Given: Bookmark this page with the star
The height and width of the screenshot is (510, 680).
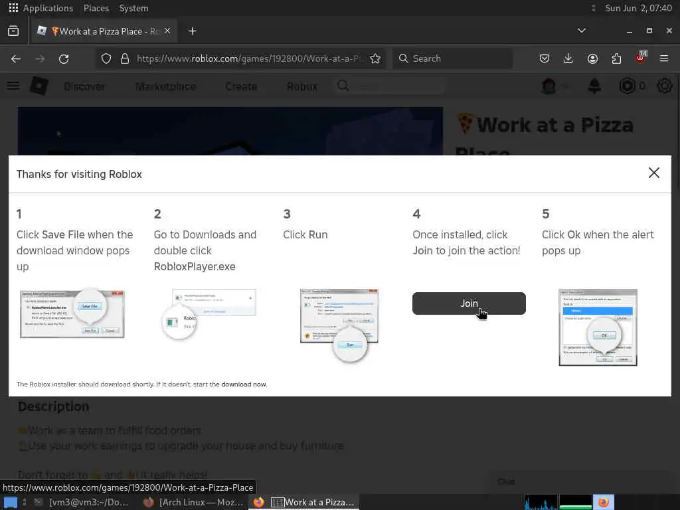Looking at the screenshot, I should 376,58.
